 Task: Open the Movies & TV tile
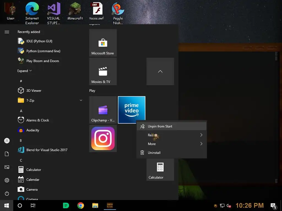coord(103,71)
